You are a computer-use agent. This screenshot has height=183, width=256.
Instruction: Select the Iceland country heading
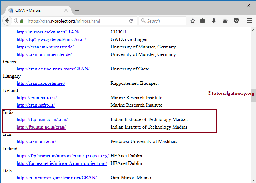point(10,90)
